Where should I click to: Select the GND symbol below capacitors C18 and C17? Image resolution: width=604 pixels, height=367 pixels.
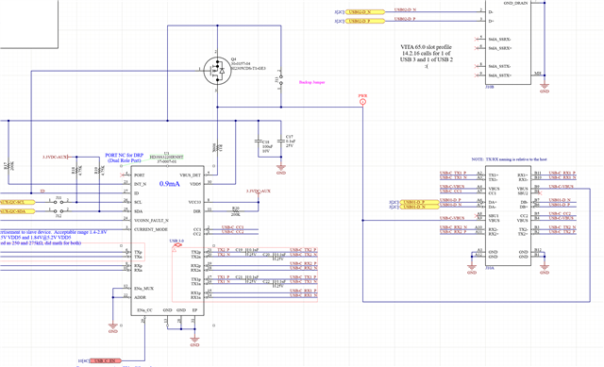(281, 168)
